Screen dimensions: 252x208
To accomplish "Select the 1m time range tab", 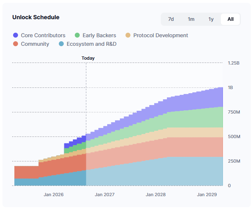I will coord(191,19).
